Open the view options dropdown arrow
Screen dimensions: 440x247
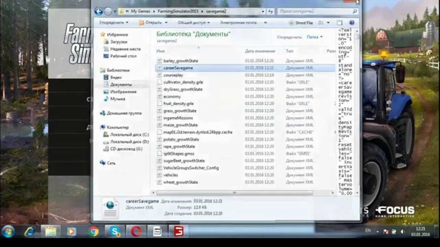(328, 23)
